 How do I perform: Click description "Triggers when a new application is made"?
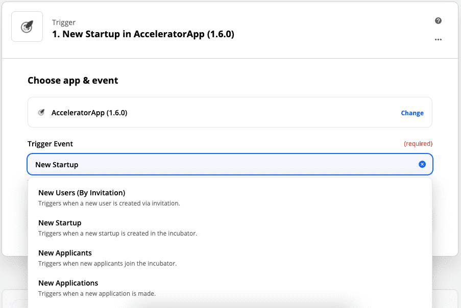(x=97, y=294)
